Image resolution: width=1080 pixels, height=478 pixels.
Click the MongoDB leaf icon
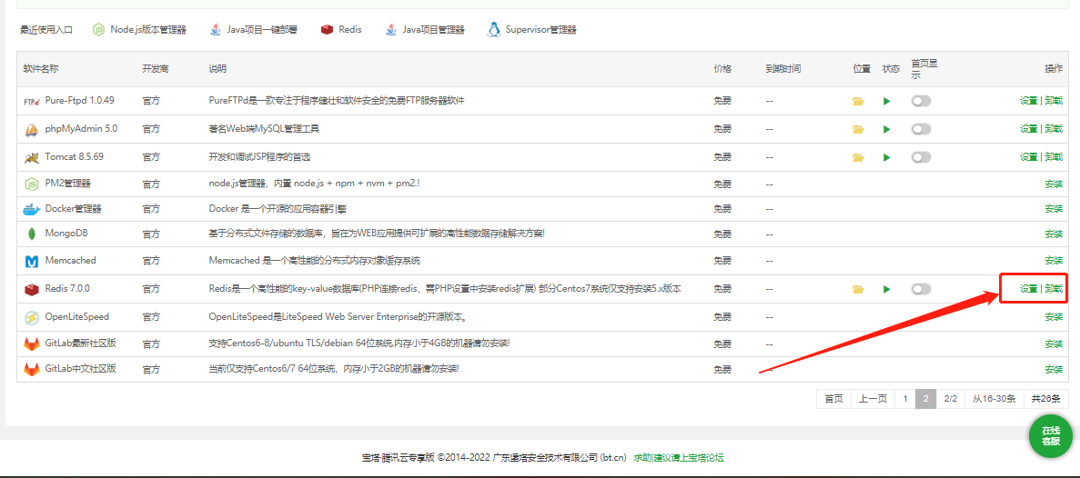pyautogui.click(x=32, y=234)
